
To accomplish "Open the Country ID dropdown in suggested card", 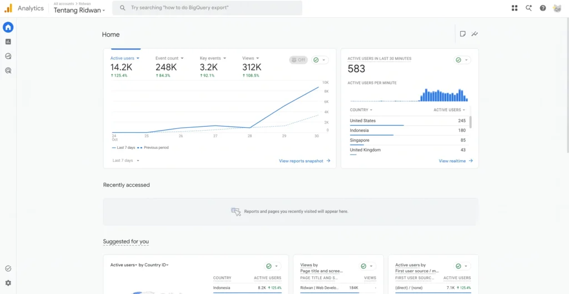I will click(x=156, y=265).
